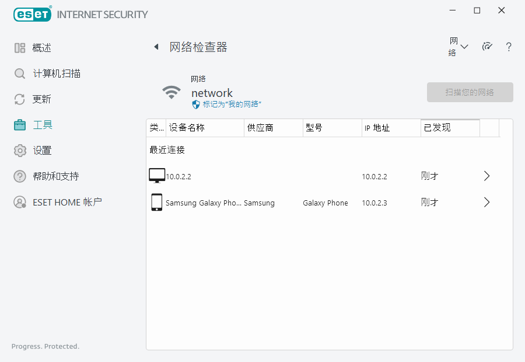Click the 帮助和支持 question mark icon
This screenshot has height=362, width=525.
point(20,176)
